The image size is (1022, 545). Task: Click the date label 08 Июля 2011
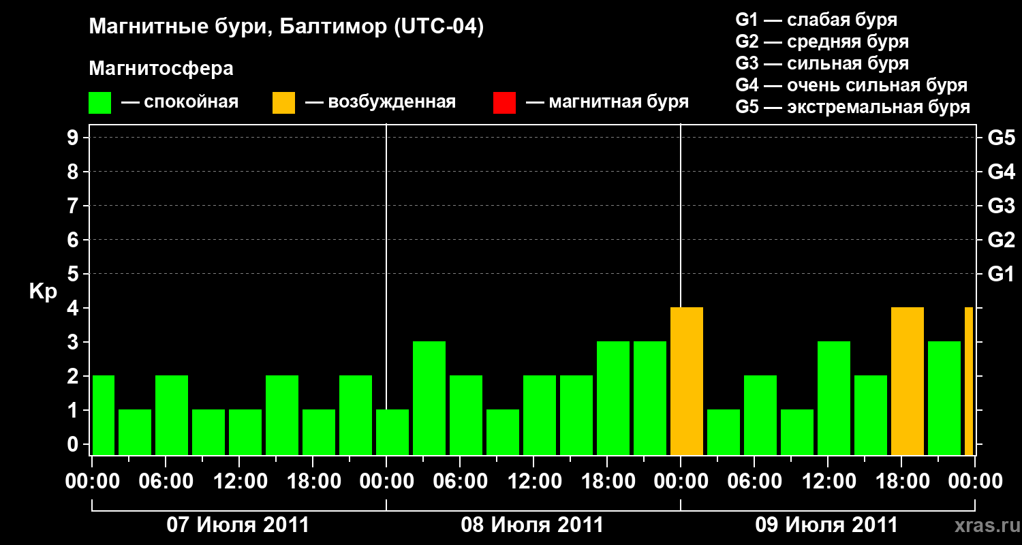pyautogui.click(x=532, y=525)
